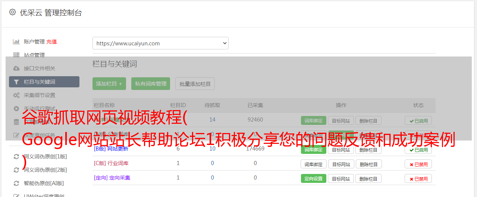The image size is (477, 197).
Task: Toggle 已禁用 status for [C版] 行业词库
Action: pyautogui.click(x=418, y=164)
